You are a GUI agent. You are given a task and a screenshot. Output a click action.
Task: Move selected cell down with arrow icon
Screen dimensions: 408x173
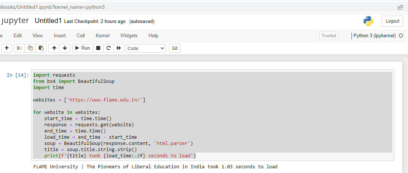(65, 48)
